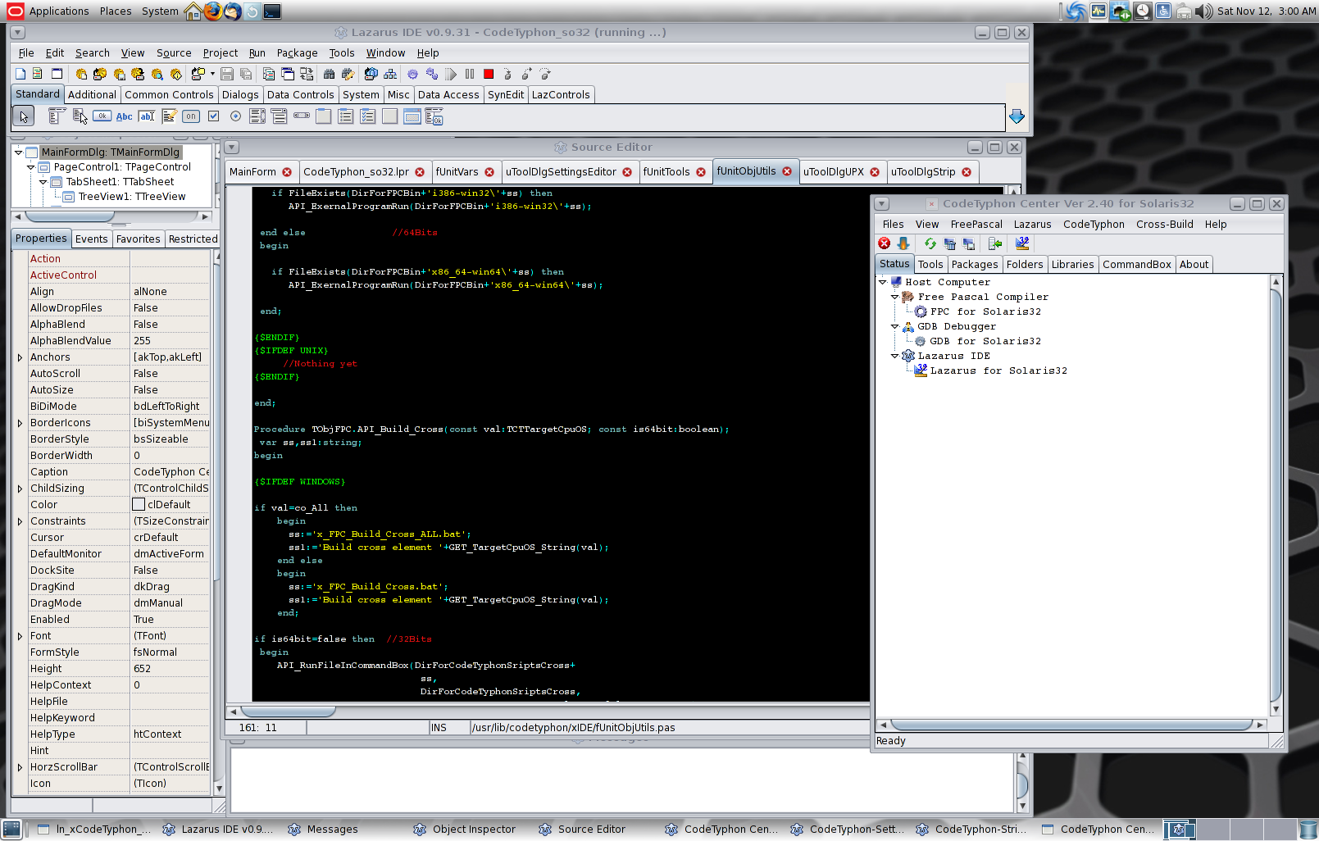
Task: Activate the selection pointer tool in palette
Action: click(x=23, y=116)
